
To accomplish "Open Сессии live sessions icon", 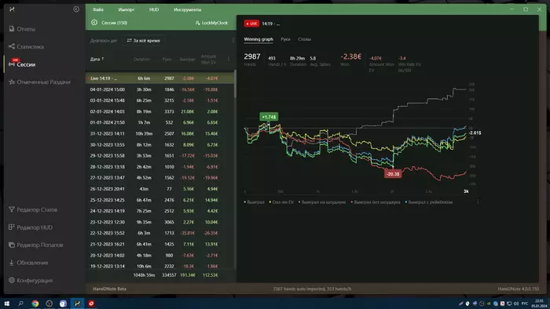I will pos(12,64).
